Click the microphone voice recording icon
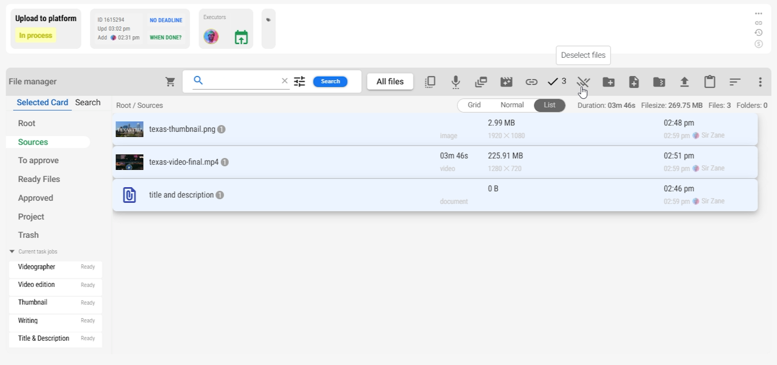The image size is (777, 365). pyautogui.click(x=456, y=82)
